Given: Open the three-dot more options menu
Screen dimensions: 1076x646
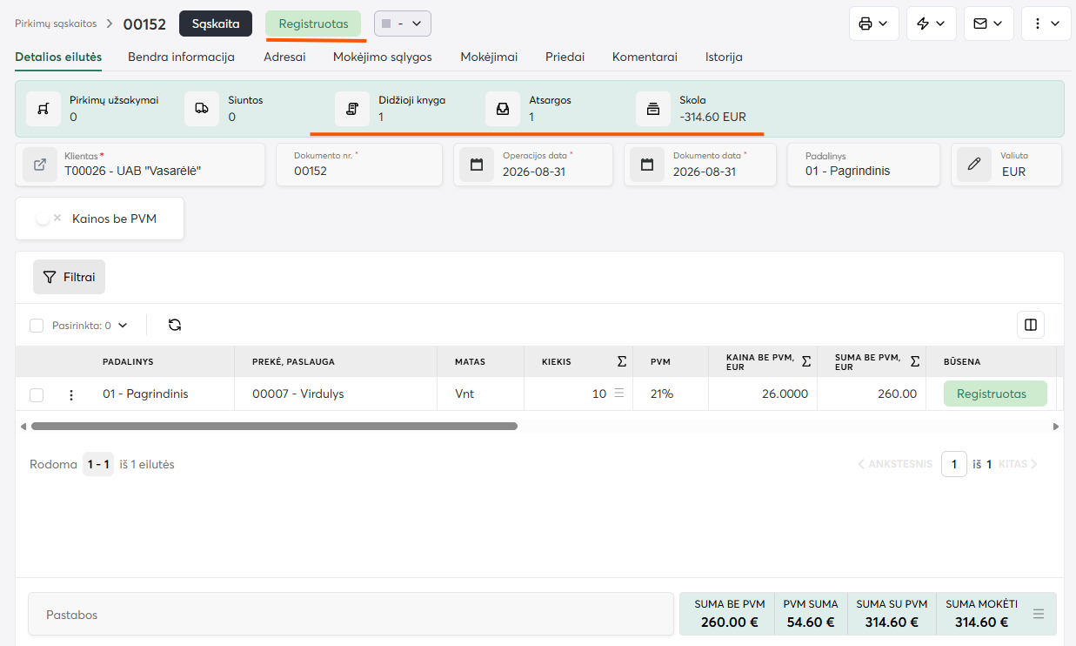Looking at the screenshot, I should tap(1046, 24).
